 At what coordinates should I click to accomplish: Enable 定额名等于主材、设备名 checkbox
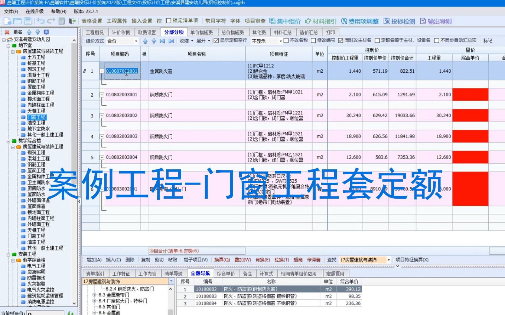[x=377, y=40]
